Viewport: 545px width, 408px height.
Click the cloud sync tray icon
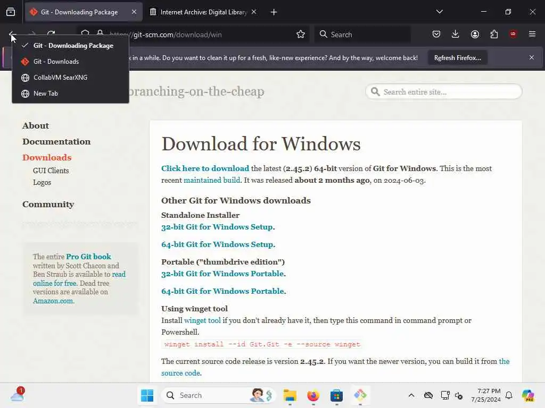click(428, 395)
